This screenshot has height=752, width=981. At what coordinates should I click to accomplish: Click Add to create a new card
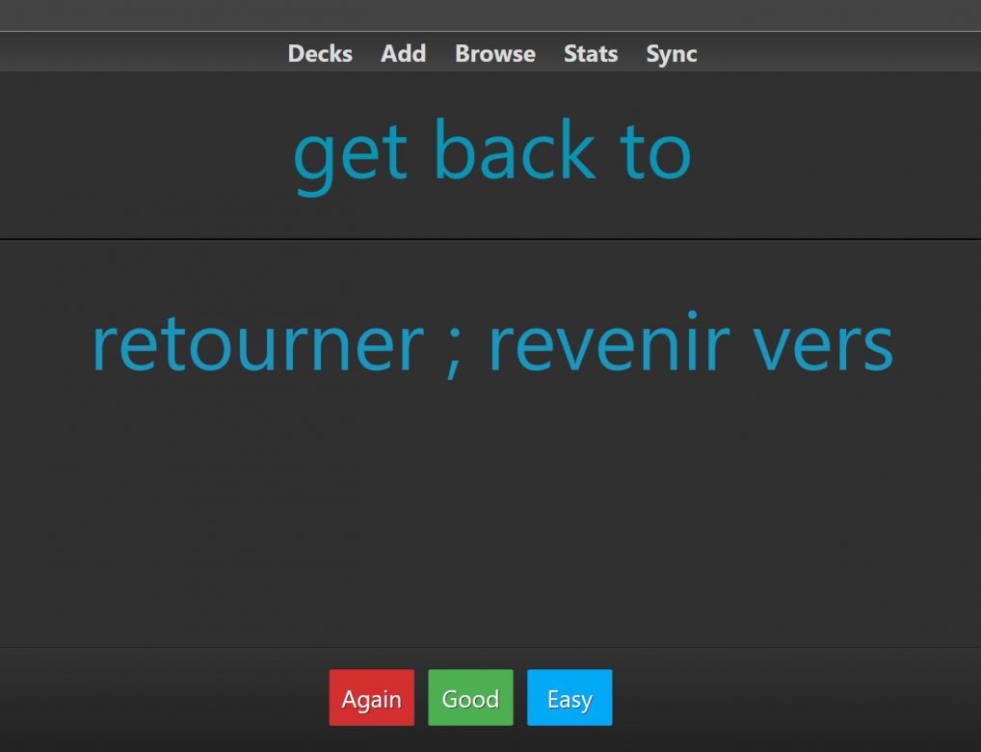pos(403,54)
